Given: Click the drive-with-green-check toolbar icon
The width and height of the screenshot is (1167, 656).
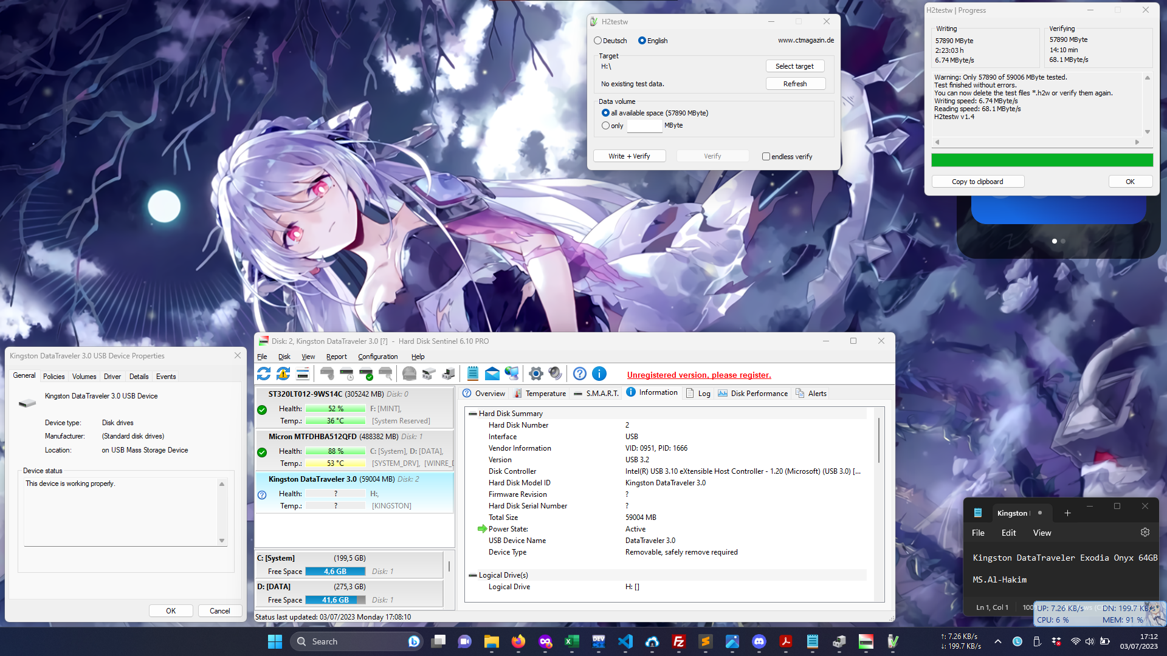Looking at the screenshot, I should tap(366, 374).
